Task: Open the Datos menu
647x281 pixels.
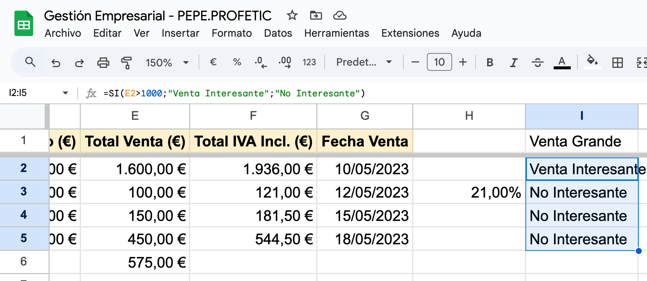Action: coord(278,33)
